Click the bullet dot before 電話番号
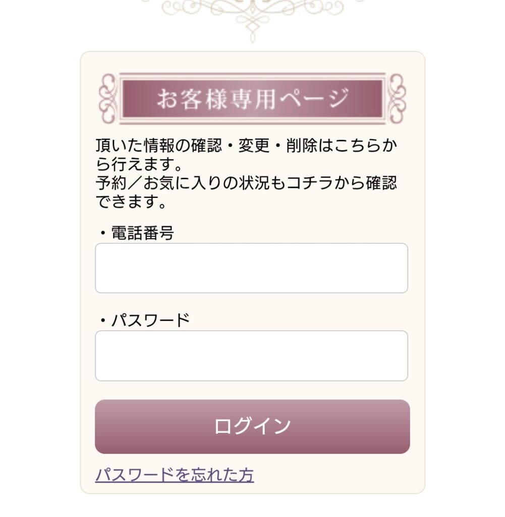505x517 pixels. point(103,233)
